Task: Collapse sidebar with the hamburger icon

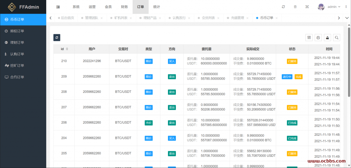Action: tap(58, 7)
